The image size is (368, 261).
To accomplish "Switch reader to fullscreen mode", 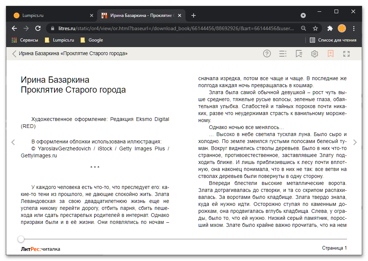I will [346, 54].
